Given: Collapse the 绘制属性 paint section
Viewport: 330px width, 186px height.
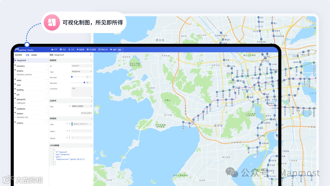Looking at the screenshot, I should click(91, 119).
